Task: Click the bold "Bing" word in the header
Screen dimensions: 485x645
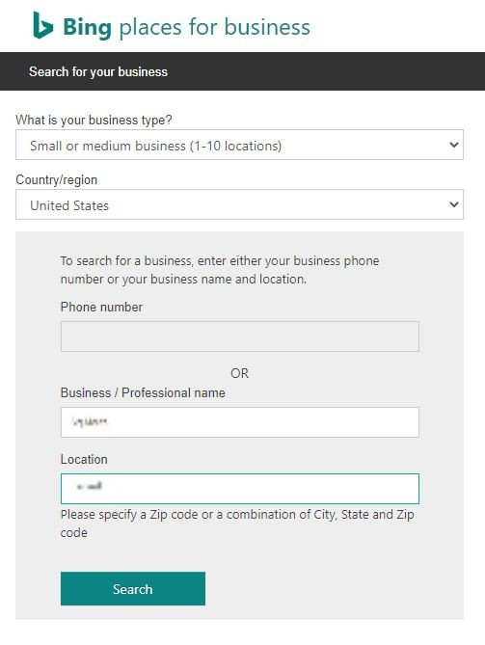Action: (87, 27)
